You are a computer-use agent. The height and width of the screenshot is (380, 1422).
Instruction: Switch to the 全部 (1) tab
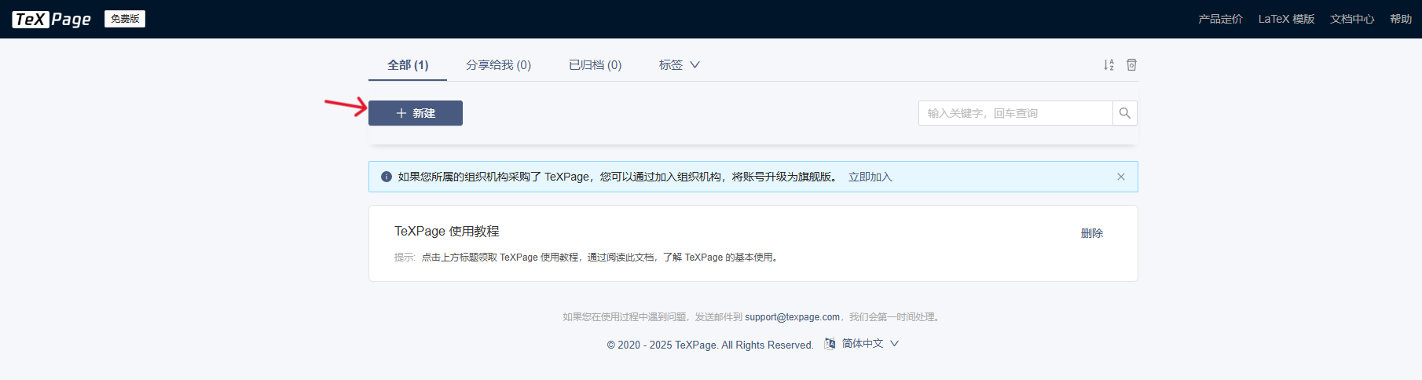408,65
